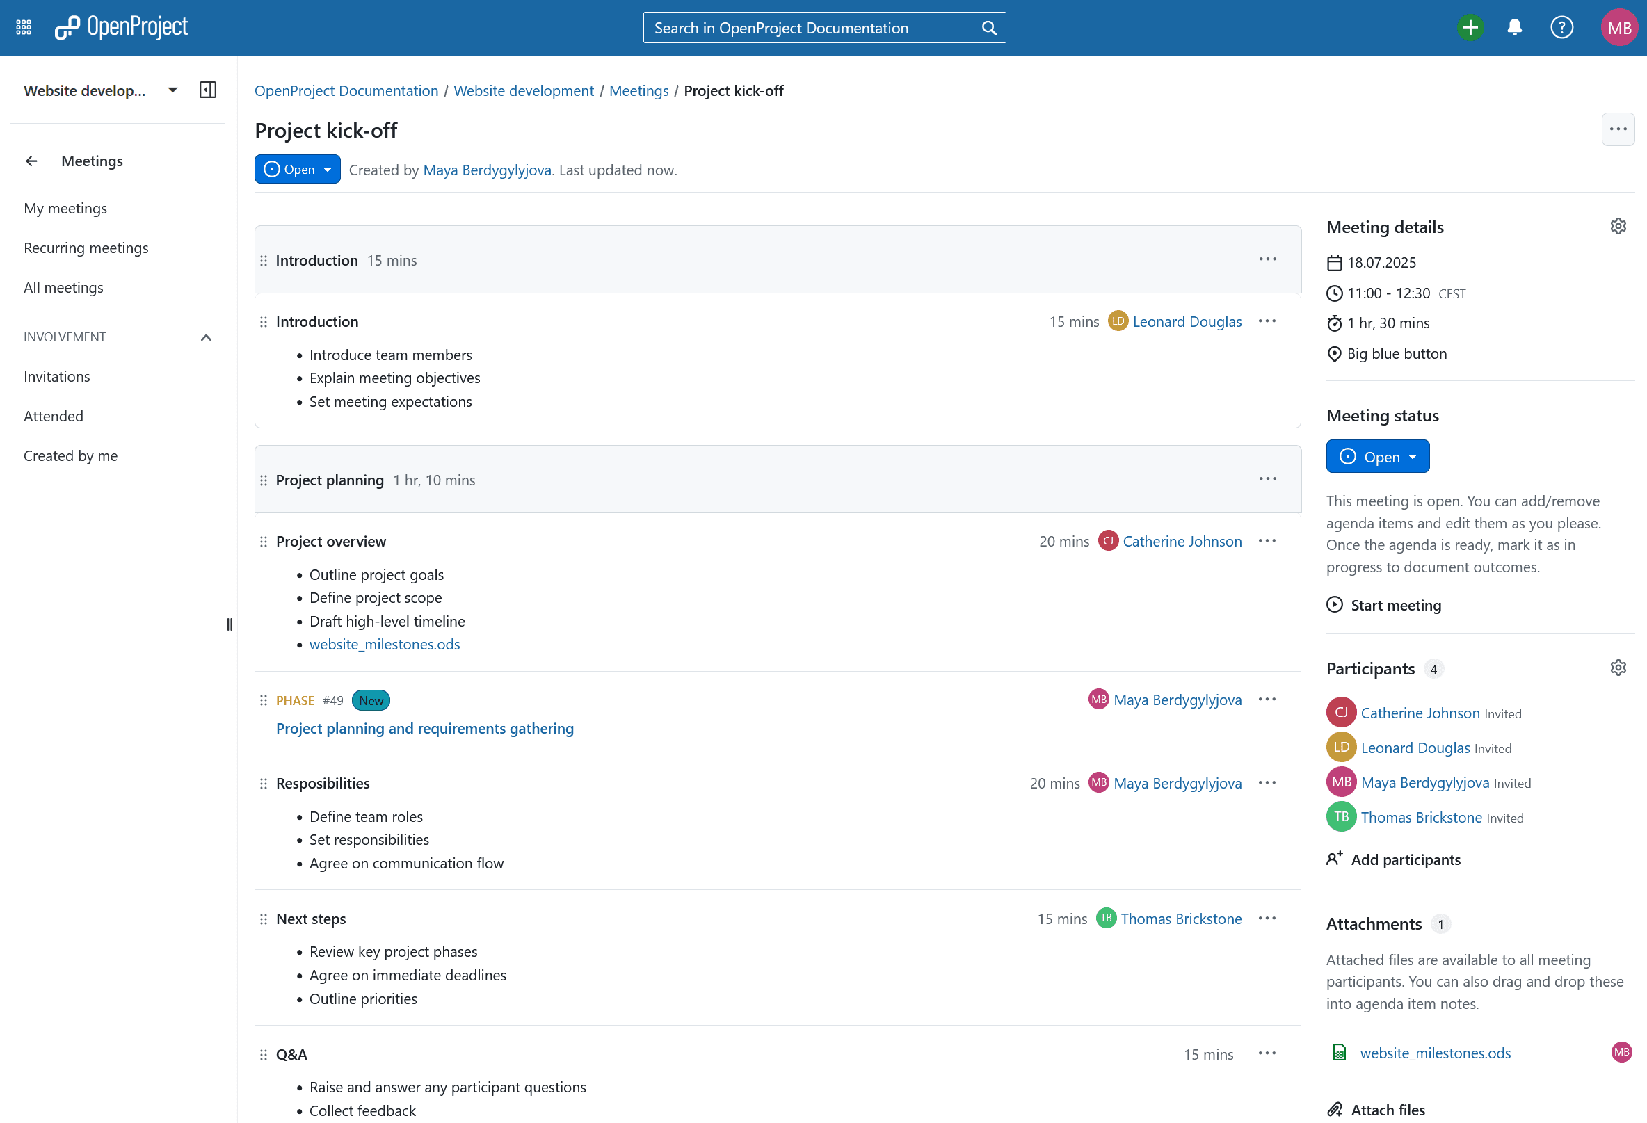1647x1123 pixels.
Task: Open Meeting details settings gear
Action: [1618, 227]
